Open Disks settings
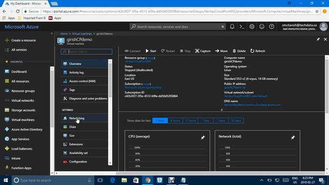 [x=84, y=127]
